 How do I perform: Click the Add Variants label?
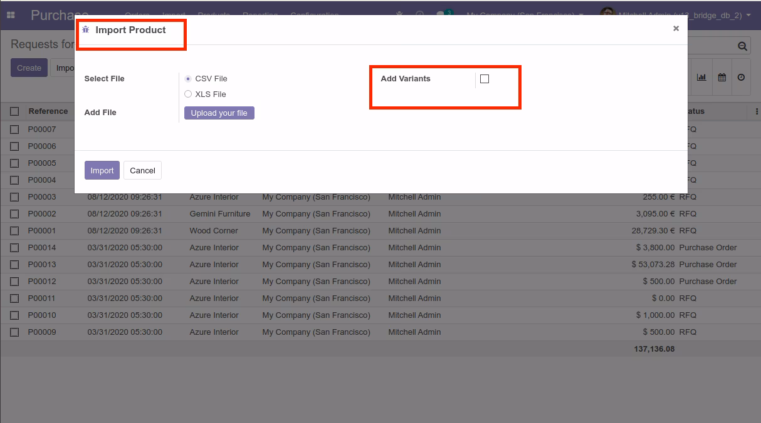pyautogui.click(x=406, y=79)
